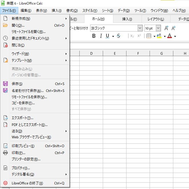
Task: Select column F header
Action: pyautogui.click(x=138, y=54)
